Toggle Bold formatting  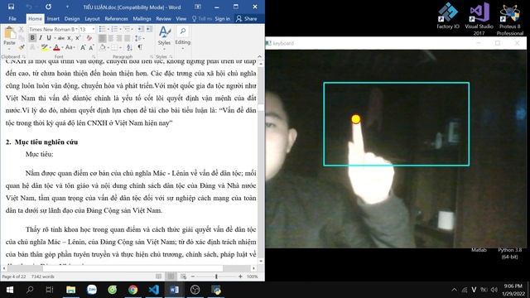(x=32, y=38)
